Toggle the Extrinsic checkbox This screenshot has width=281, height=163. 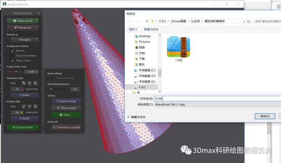pyautogui.click(x=12, y=51)
